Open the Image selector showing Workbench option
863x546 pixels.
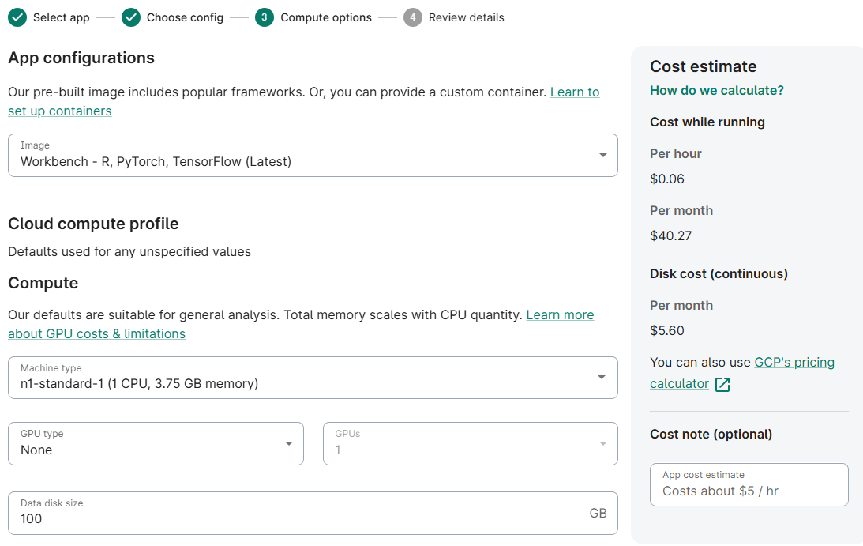click(x=313, y=155)
